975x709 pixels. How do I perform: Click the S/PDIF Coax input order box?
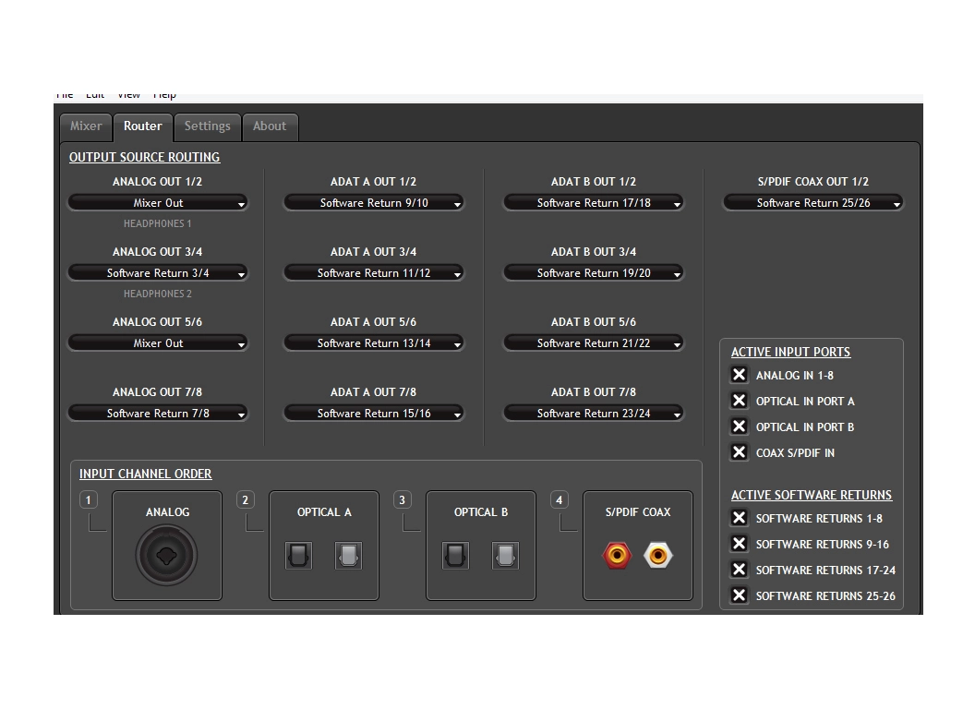click(638, 546)
